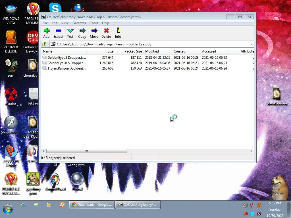This screenshot has width=291, height=218.
Task: Select the GoldenEye XLS Dropper file row
Action: click(x=147, y=63)
